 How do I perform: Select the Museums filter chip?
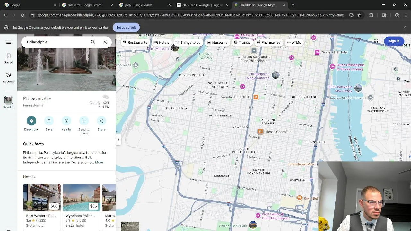(217, 42)
